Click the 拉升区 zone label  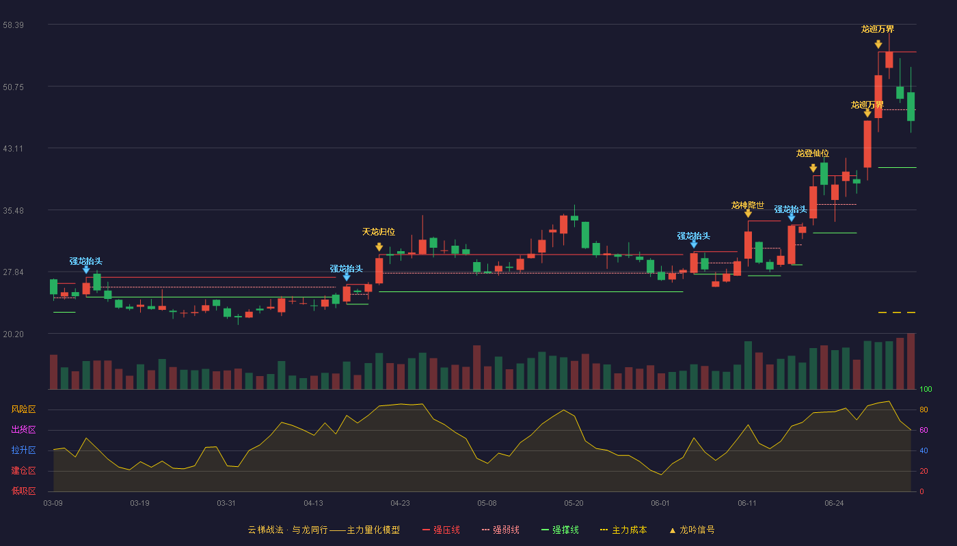point(24,450)
